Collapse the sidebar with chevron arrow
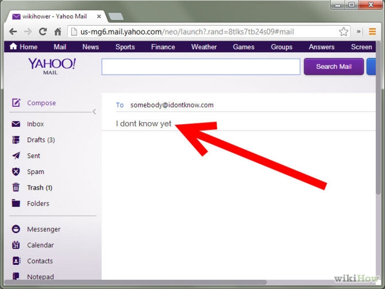 [x=94, y=111]
